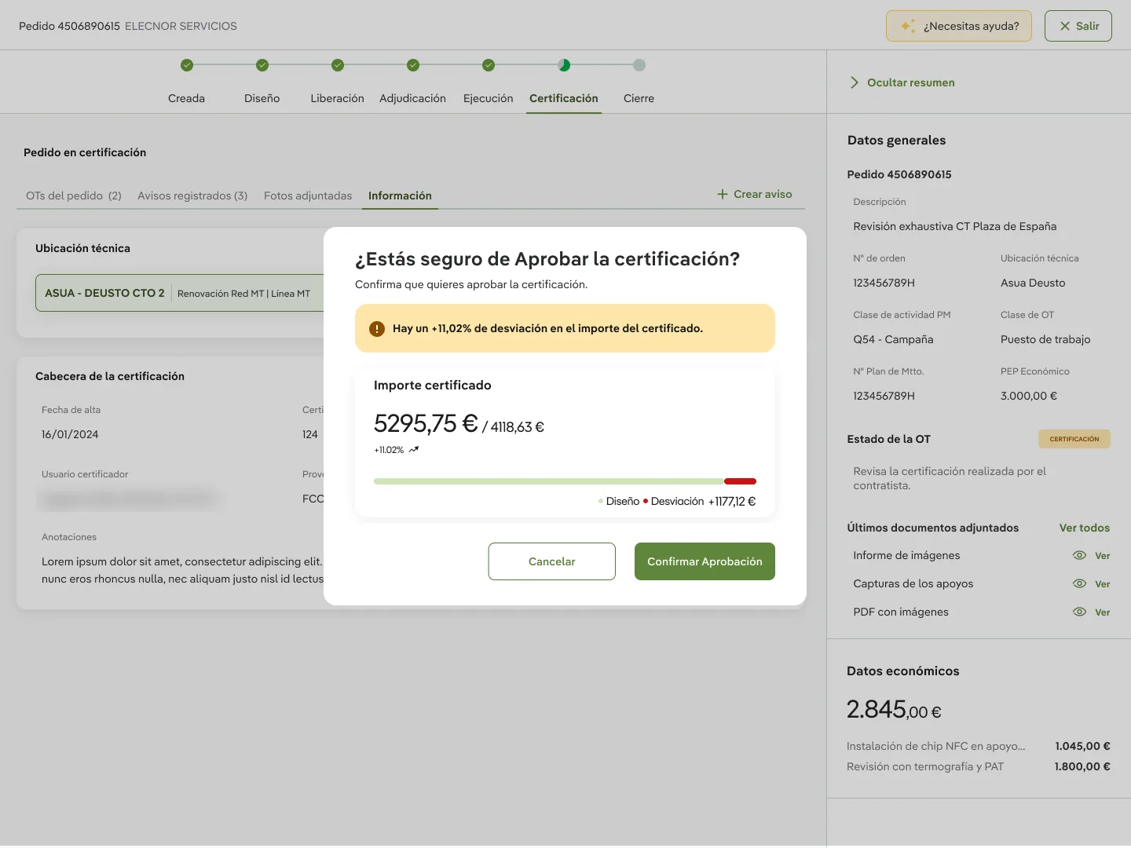Select the Adjudicación step checkmark
This screenshot has height=848, width=1131.
pyautogui.click(x=413, y=65)
